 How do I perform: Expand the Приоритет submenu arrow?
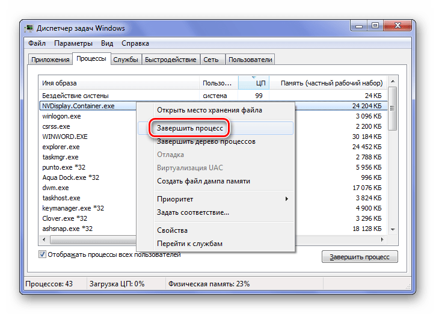point(286,199)
